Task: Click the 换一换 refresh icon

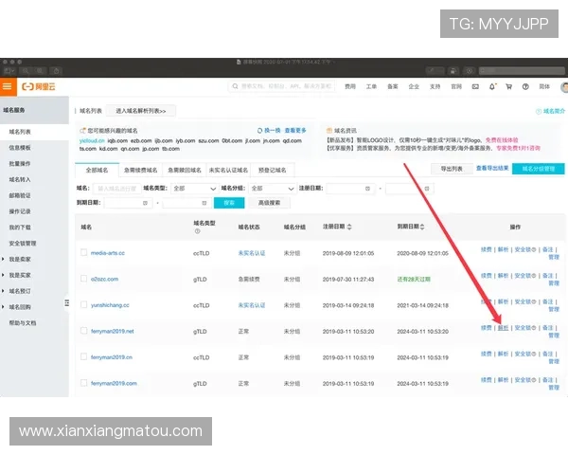Action: coord(259,130)
